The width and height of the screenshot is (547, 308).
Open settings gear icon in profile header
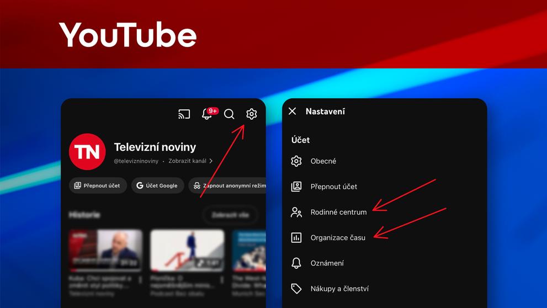252,114
